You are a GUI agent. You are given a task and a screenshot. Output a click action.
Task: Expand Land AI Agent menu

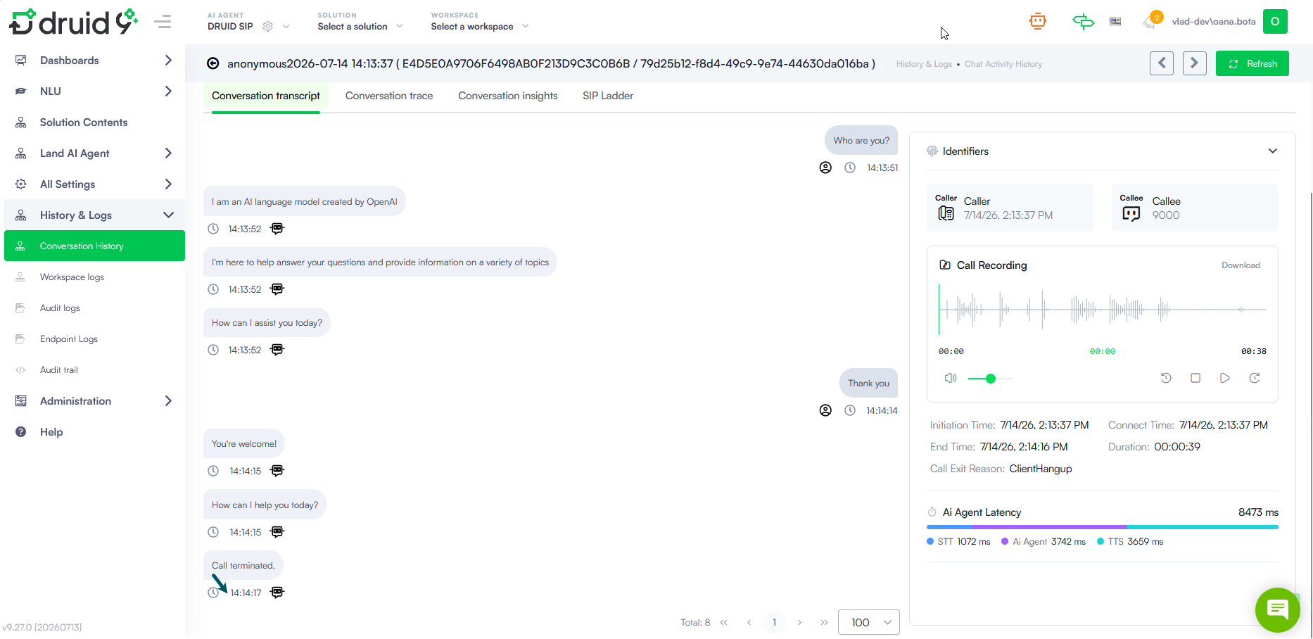click(94, 153)
